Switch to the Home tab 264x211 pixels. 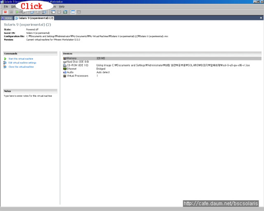coord(7,18)
